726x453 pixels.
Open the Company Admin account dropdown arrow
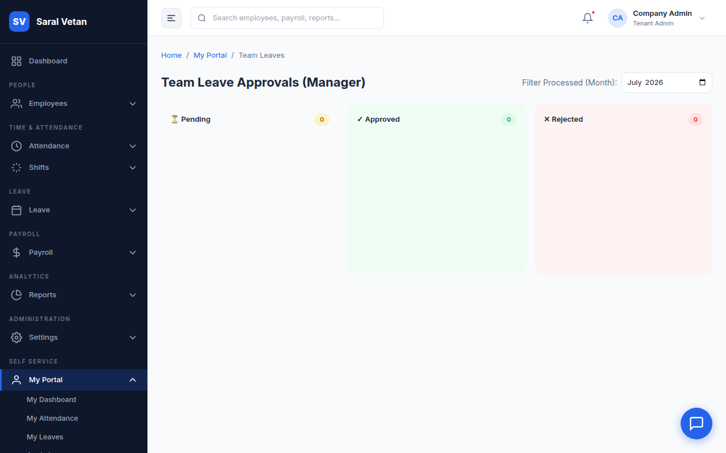(x=702, y=18)
